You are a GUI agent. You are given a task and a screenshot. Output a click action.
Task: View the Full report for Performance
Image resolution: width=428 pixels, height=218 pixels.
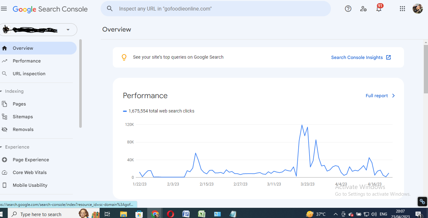click(377, 96)
